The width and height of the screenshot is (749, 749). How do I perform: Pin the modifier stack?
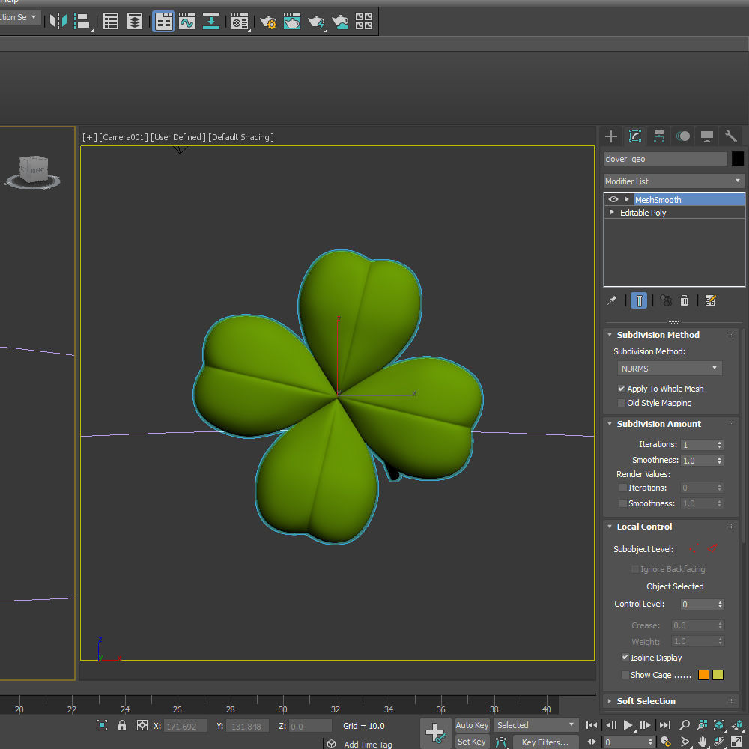[612, 300]
